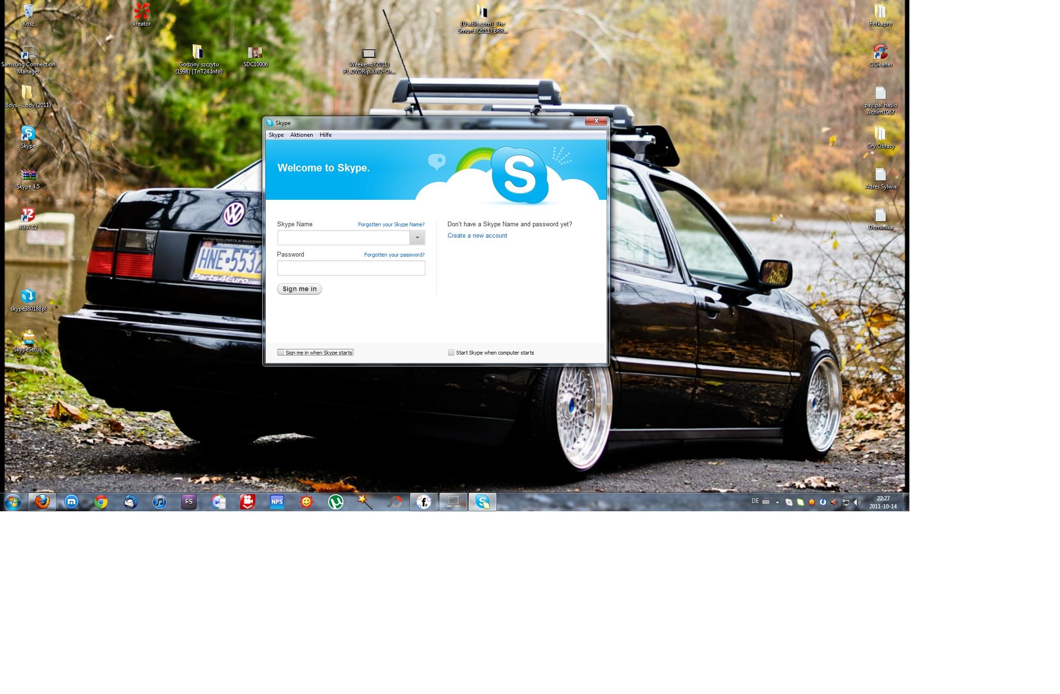Open the Windows Start menu
This screenshot has height=694, width=1060.
[13, 502]
